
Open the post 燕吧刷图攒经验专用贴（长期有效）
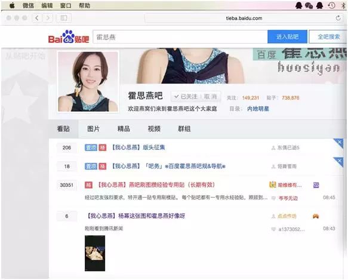[x=156, y=184]
